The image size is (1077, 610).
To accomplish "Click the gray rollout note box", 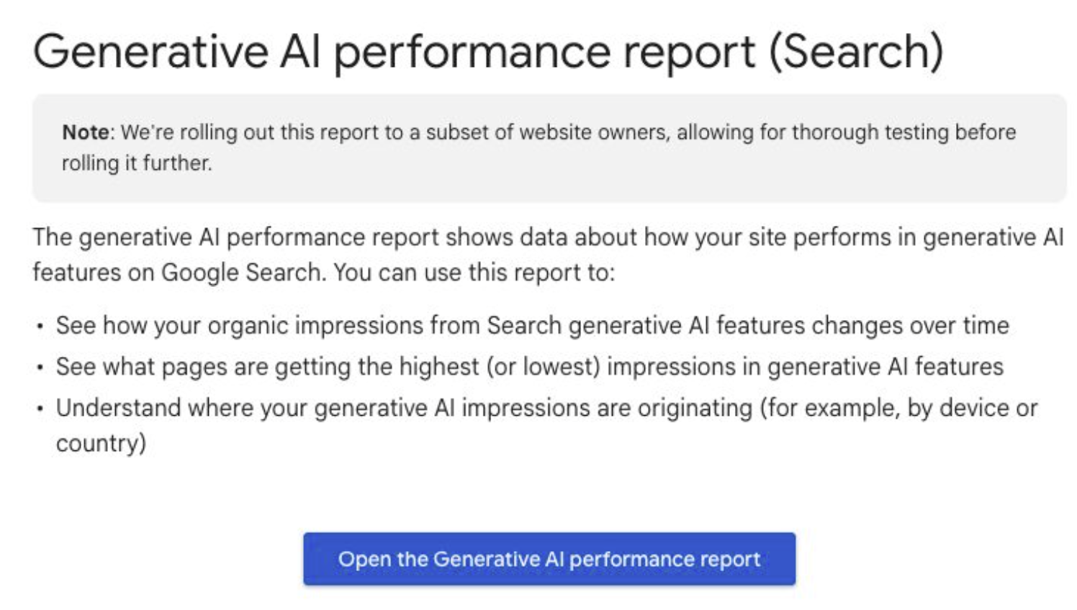I will 549,148.
